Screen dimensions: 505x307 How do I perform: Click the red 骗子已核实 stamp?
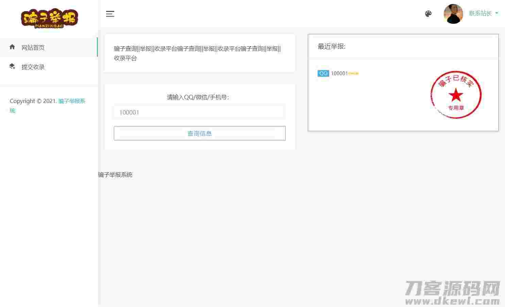(x=456, y=95)
